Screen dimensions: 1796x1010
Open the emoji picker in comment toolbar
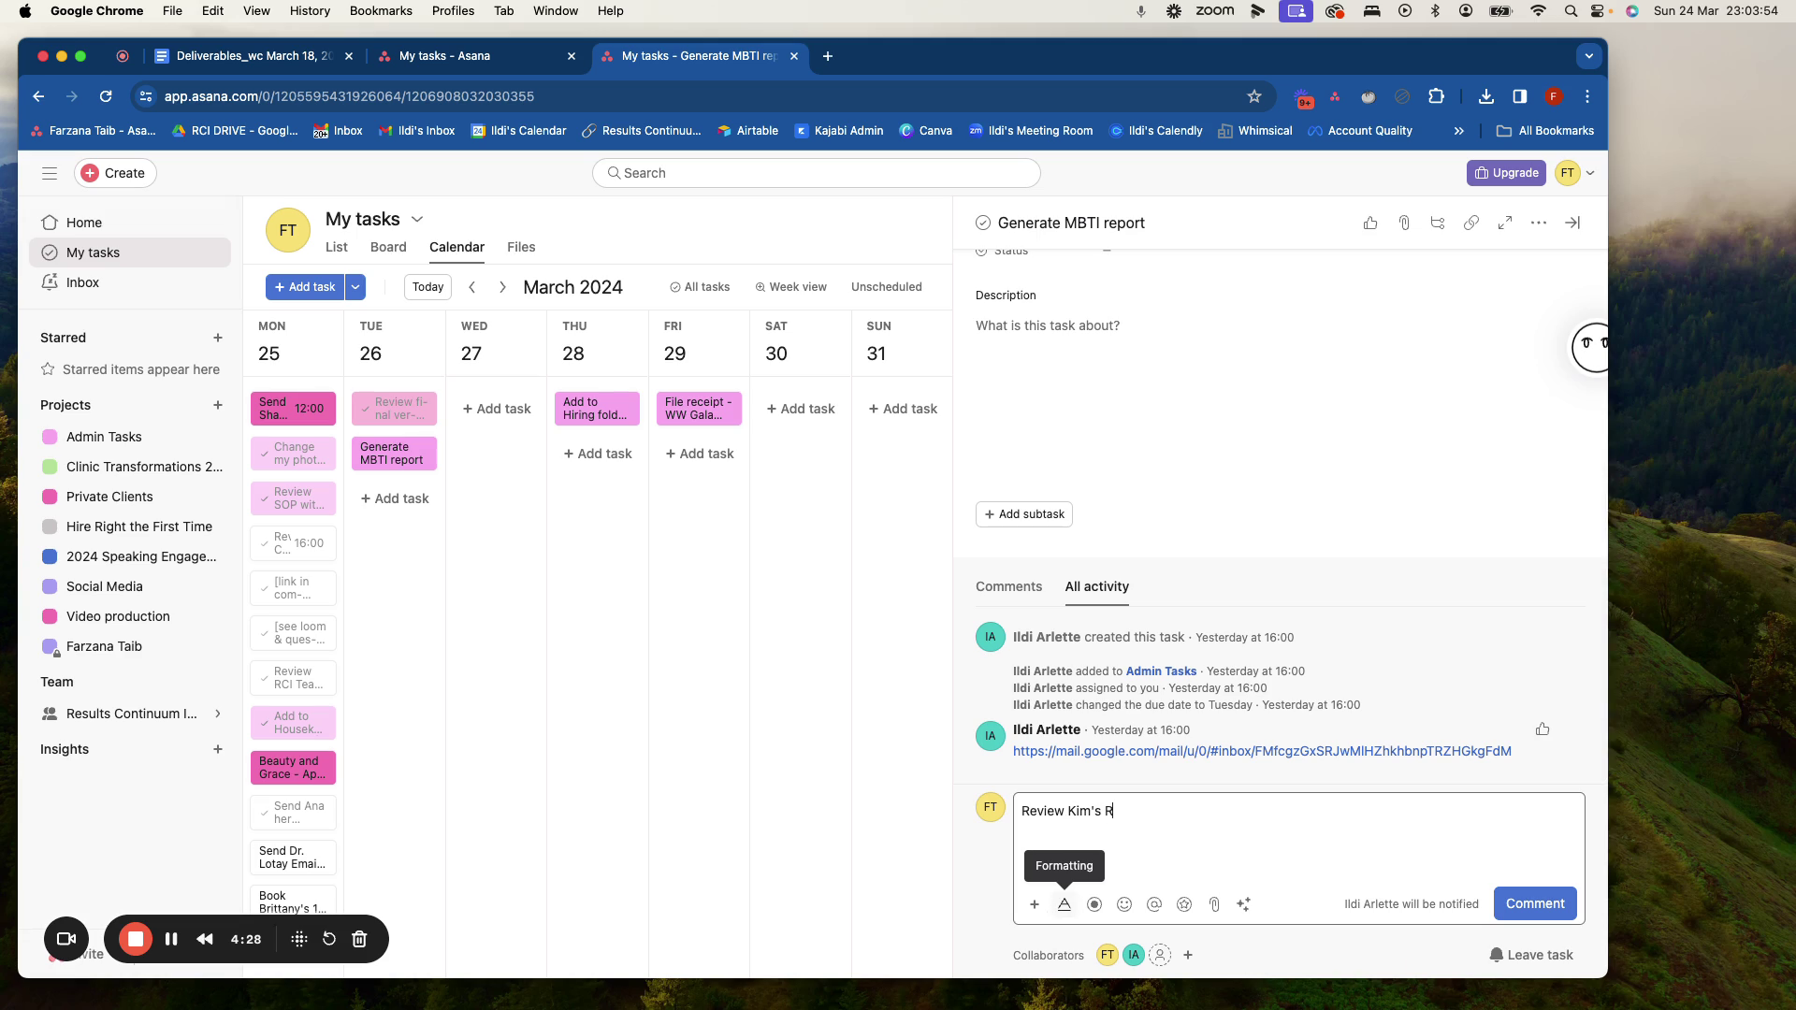[x=1124, y=904]
